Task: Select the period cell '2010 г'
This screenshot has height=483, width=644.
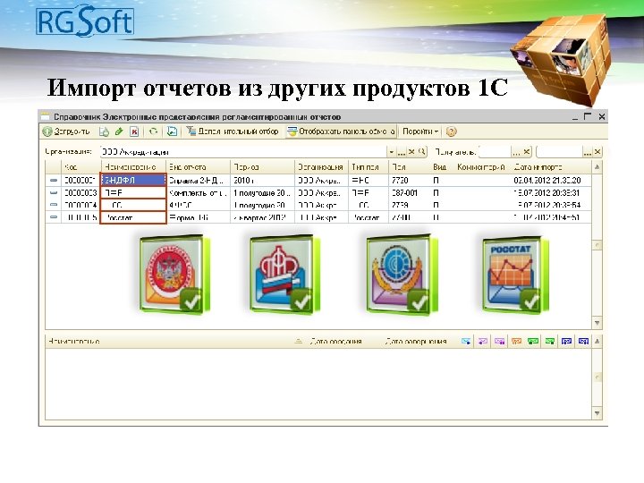Action: tap(262, 180)
